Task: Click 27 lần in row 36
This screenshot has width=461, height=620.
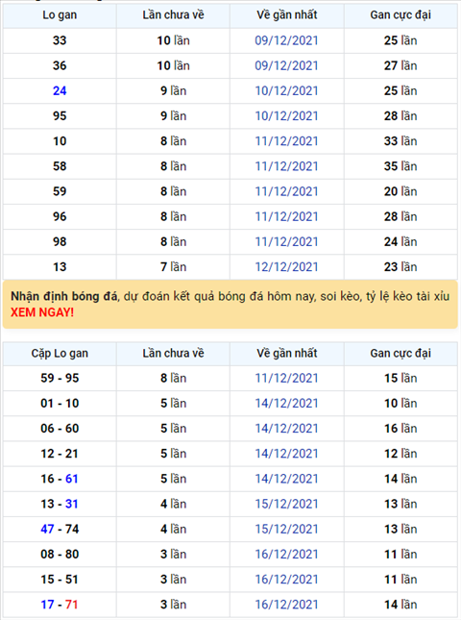Action: click(x=400, y=65)
